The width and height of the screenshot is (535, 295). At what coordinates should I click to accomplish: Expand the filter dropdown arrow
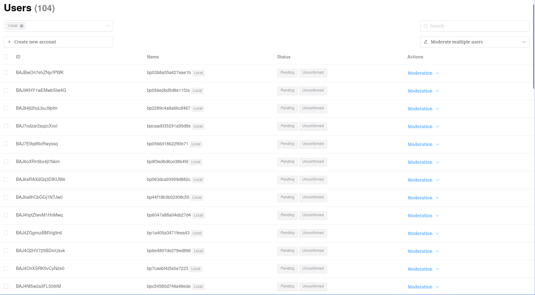point(108,26)
